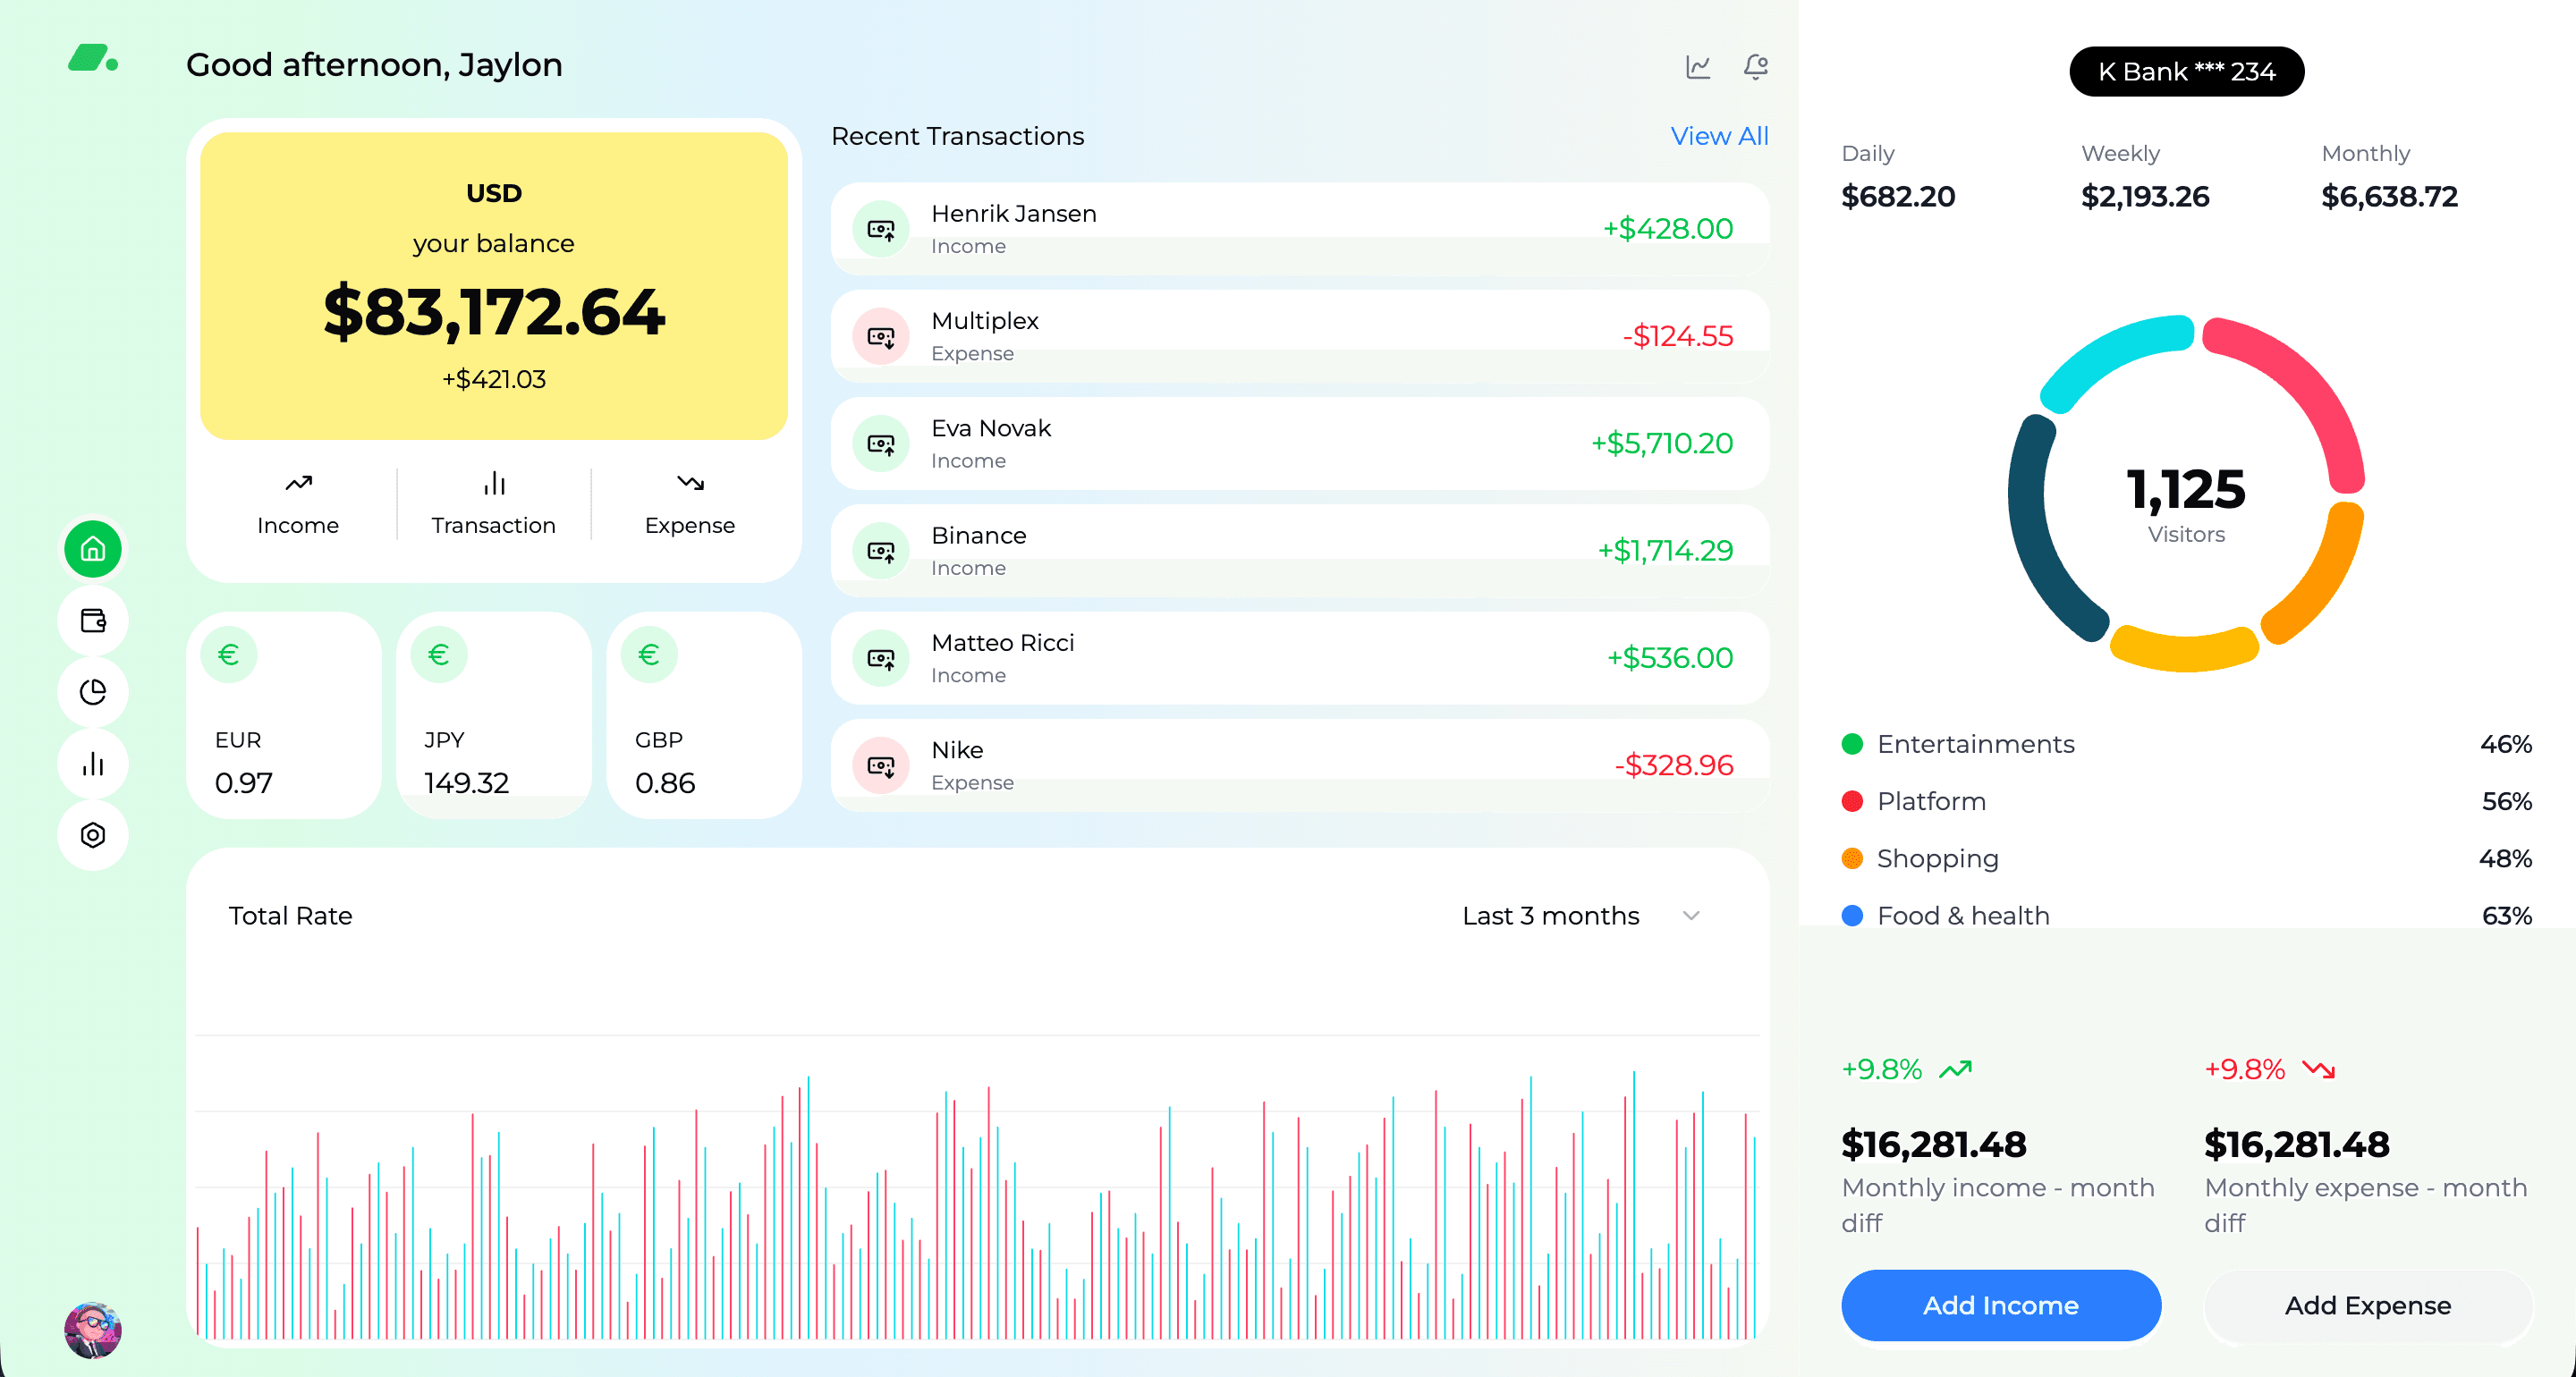2576x1377 pixels.
Task: Select the bar chart sidebar icon
Action: point(93,764)
